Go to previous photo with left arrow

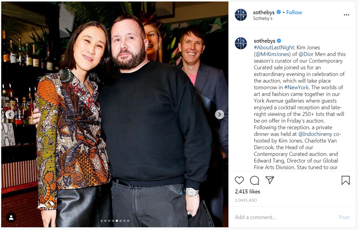pos(10,114)
